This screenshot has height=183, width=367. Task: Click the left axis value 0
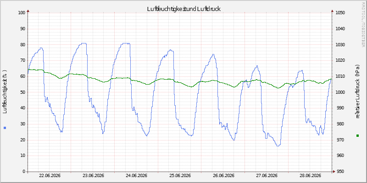click(24, 172)
